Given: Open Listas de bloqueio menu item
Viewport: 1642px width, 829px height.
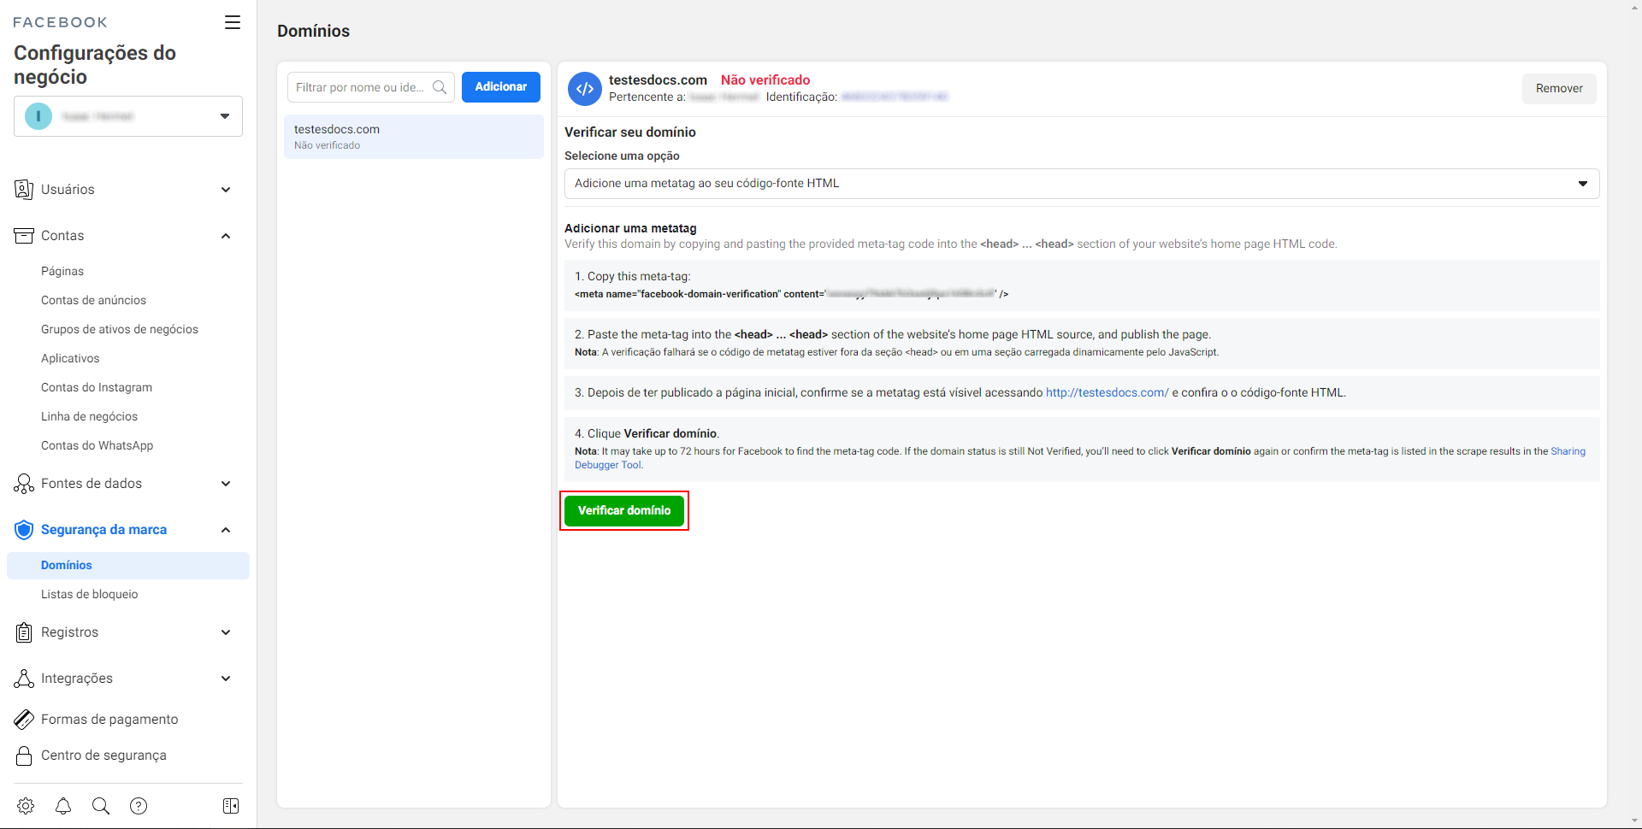Looking at the screenshot, I should click(x=90, y=594).
